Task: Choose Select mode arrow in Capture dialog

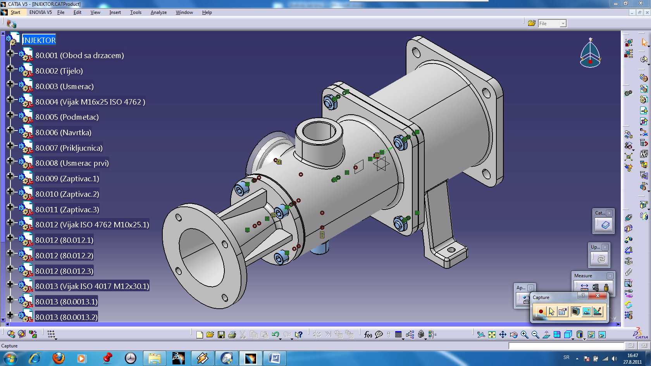Action: tap(552, 311)
